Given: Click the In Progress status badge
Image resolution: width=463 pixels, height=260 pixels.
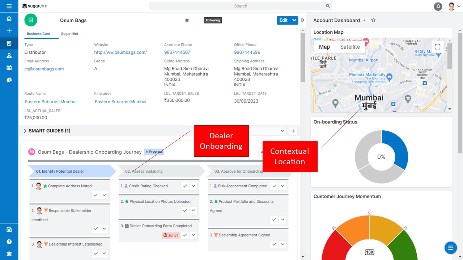Looking at the screenshot, I should (154, 152).
